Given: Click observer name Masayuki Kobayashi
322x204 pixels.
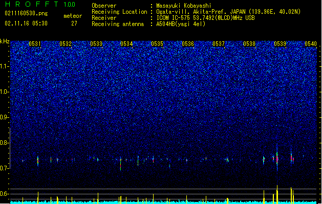Looking at the screenshot, I should click(x=184, y=6).
